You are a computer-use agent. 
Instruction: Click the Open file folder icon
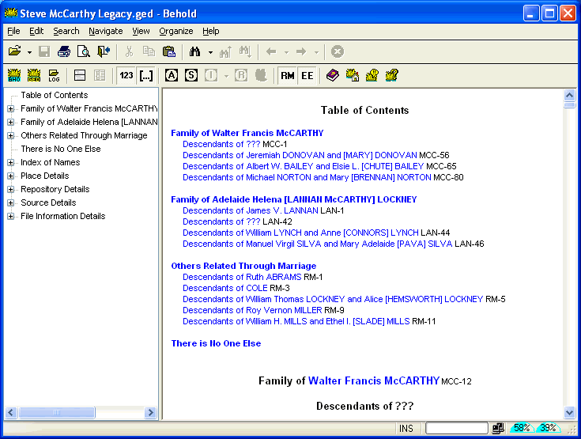coord(15,51)
